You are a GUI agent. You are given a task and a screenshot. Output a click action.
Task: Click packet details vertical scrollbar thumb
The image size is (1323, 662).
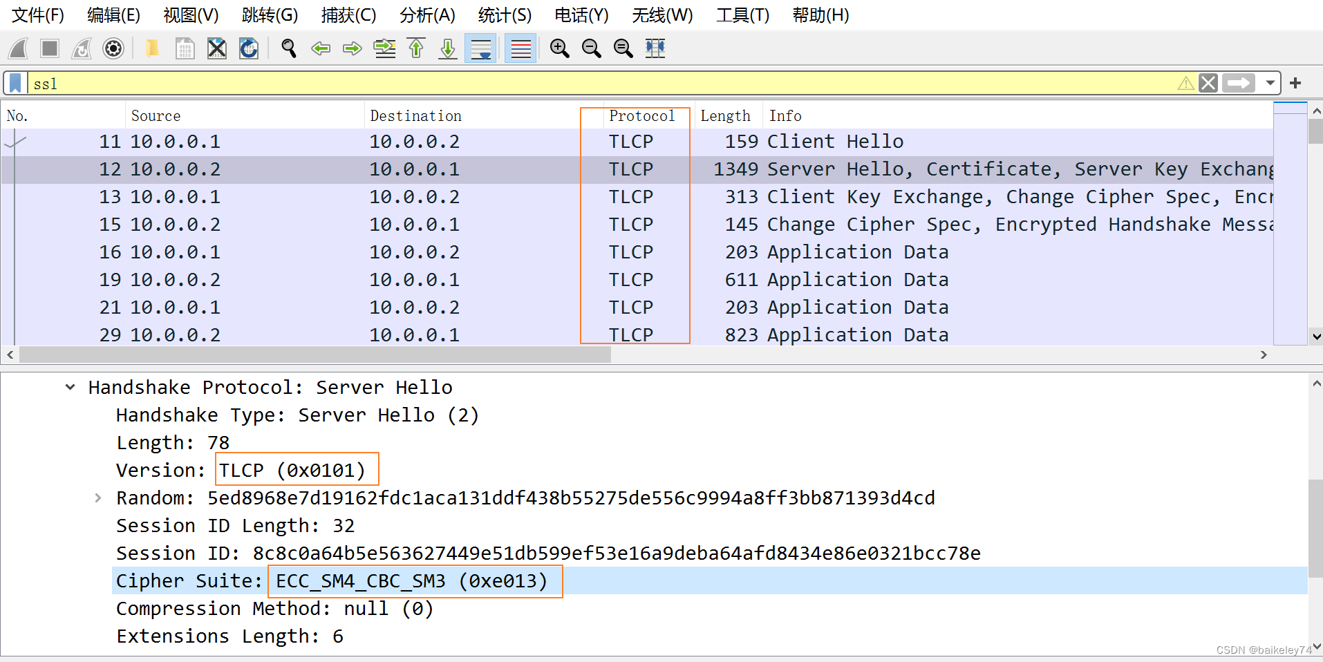(x=1315, y=529)
